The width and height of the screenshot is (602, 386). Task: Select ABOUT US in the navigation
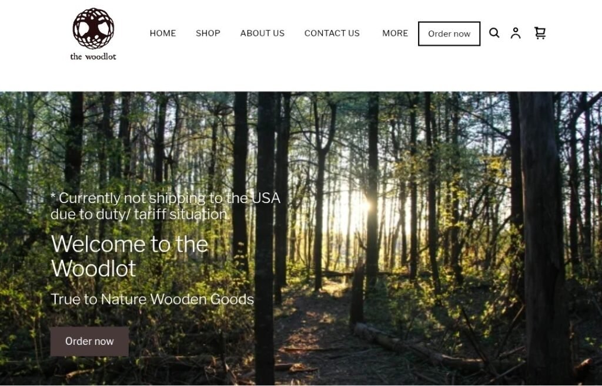click(x=262, y=33)
